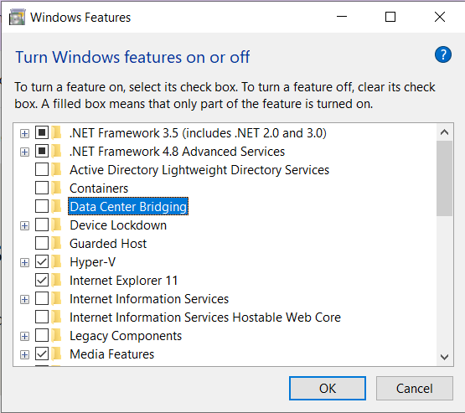This screenshot has width=465, height=413.
Task: Expand the Hyper-V tree node
Action: tap(24, 263)
